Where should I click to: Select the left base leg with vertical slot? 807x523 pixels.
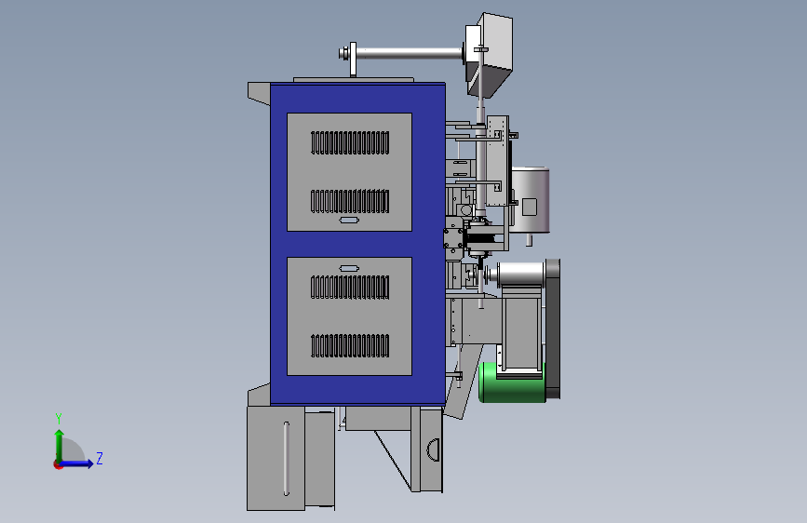tap(276, 458)
